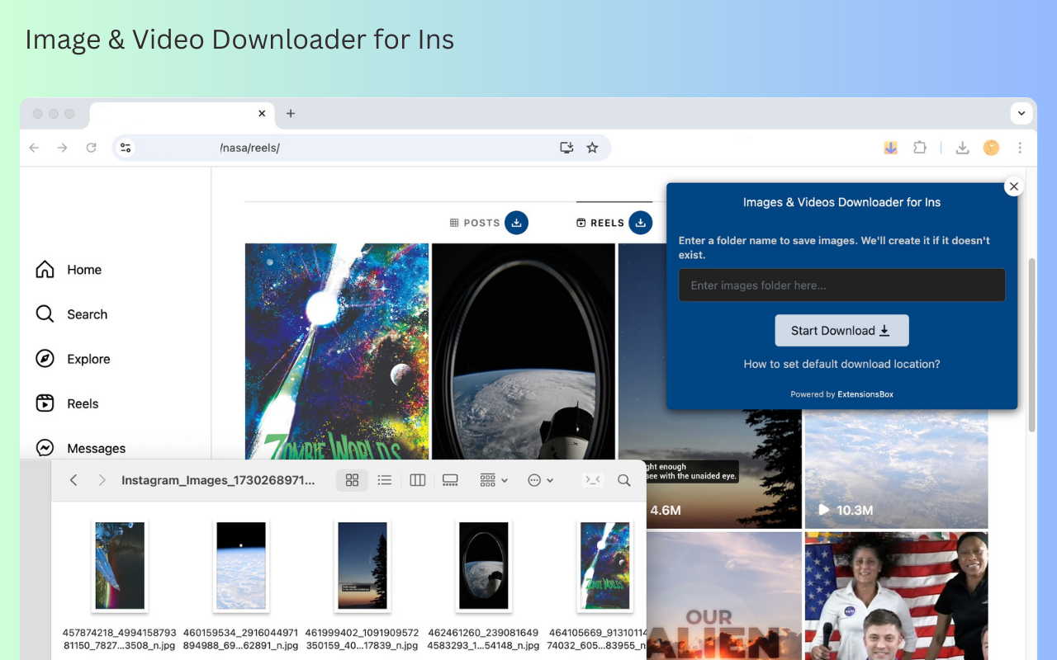Select icon view in the Finder toolbar
The image size is (1057, 660).
click(x=352, y=479)
